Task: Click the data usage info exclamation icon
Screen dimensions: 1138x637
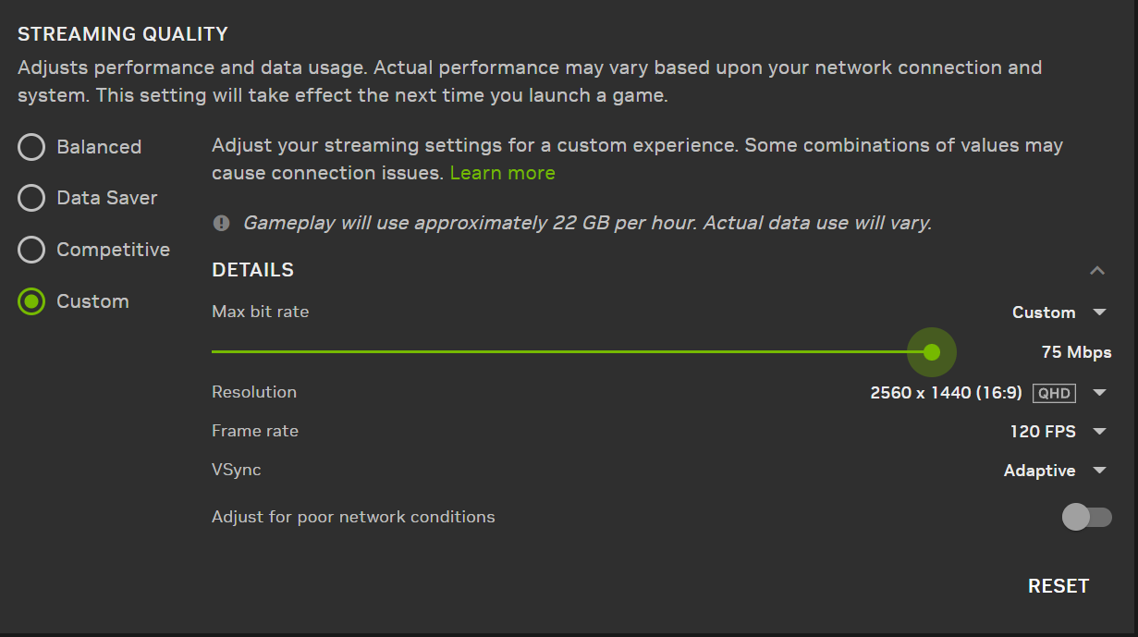Action: 221,223
